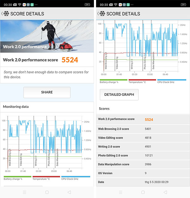Screen dimensions: 190x198
Task: Tap the large orange 5524 score
Action: pos(70,60)
